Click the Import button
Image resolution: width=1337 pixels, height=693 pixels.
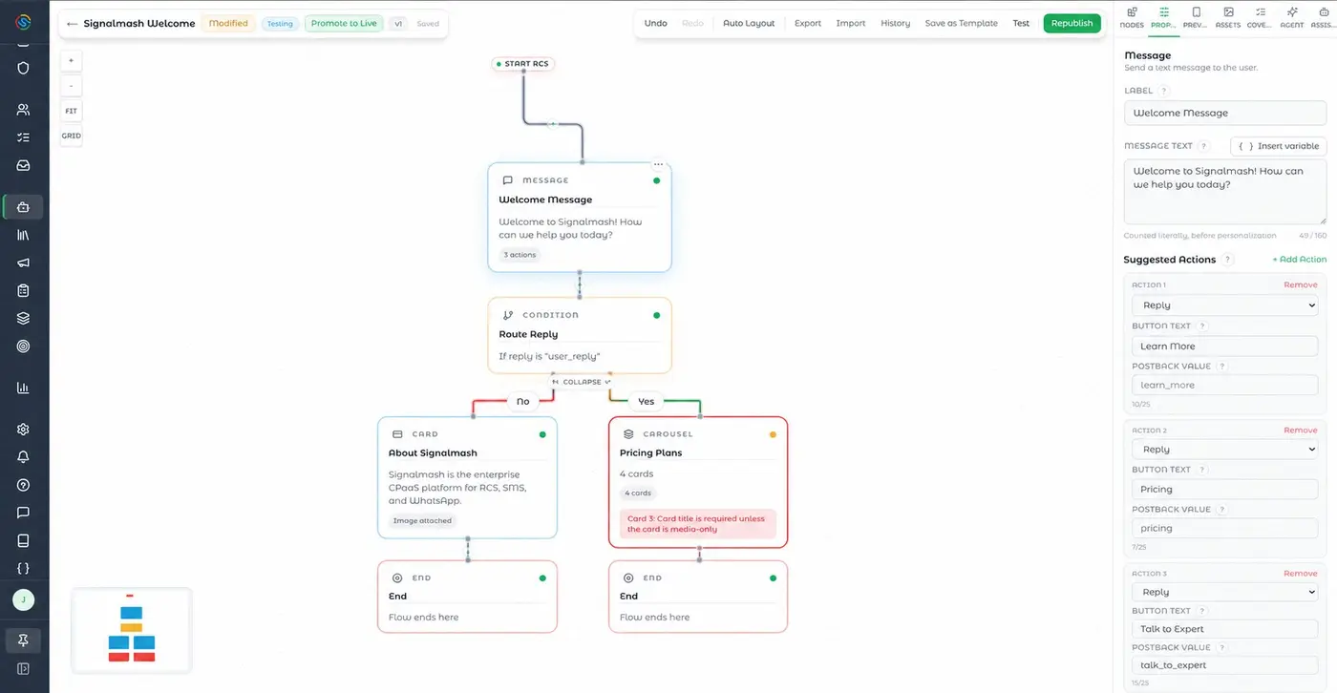851,24
